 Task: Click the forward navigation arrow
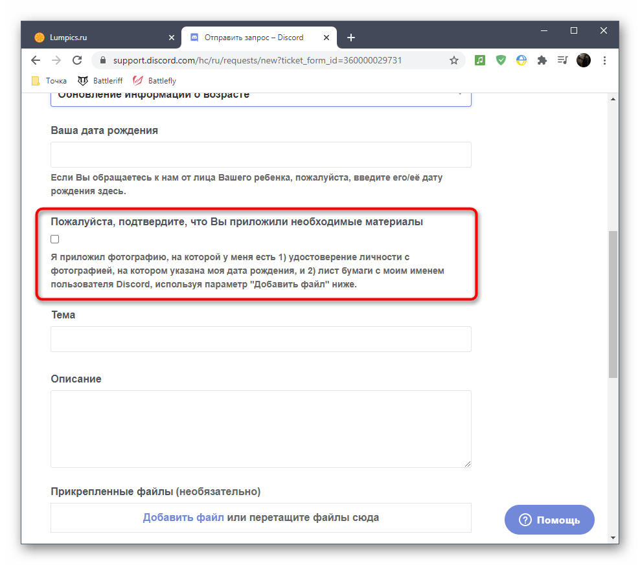pyautogui.click(x=56, y=60)
